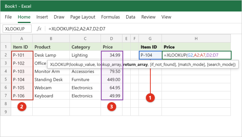Select column G header

click(150, 39)
